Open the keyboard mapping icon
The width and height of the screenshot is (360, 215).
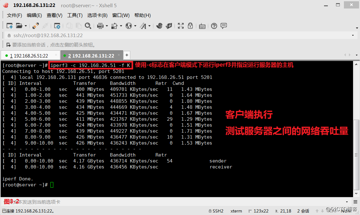[x=202, y=26]
